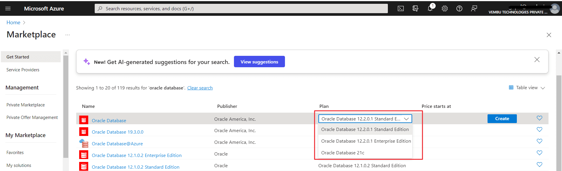Image resolution: width=562 pixels, height=171 pixels.
Task: Open the notifications bell
Action: [x=430, y=8]
